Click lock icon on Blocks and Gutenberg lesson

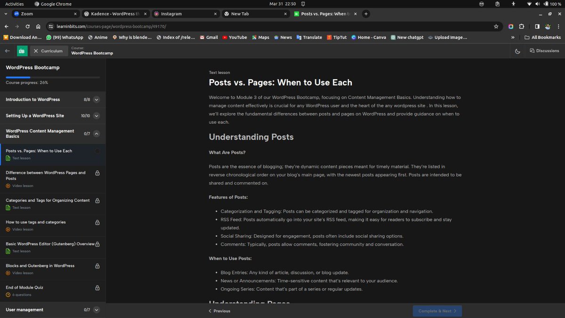click(97, 266)
